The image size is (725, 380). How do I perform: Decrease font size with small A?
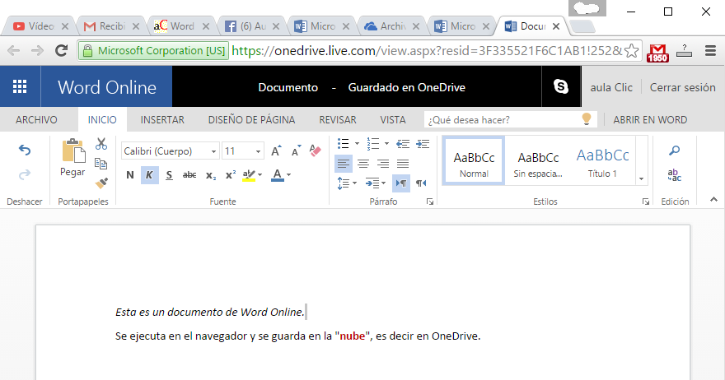click(x=296, y=151)
